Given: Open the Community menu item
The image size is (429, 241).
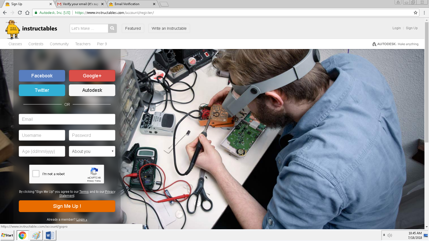Looking at the screenshot, I should pos(59,44).
